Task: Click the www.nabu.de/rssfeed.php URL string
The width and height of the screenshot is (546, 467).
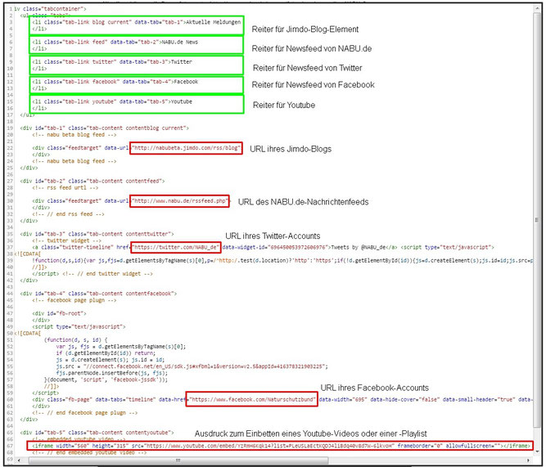Action: pyautogui.click(x=179, y=200)
